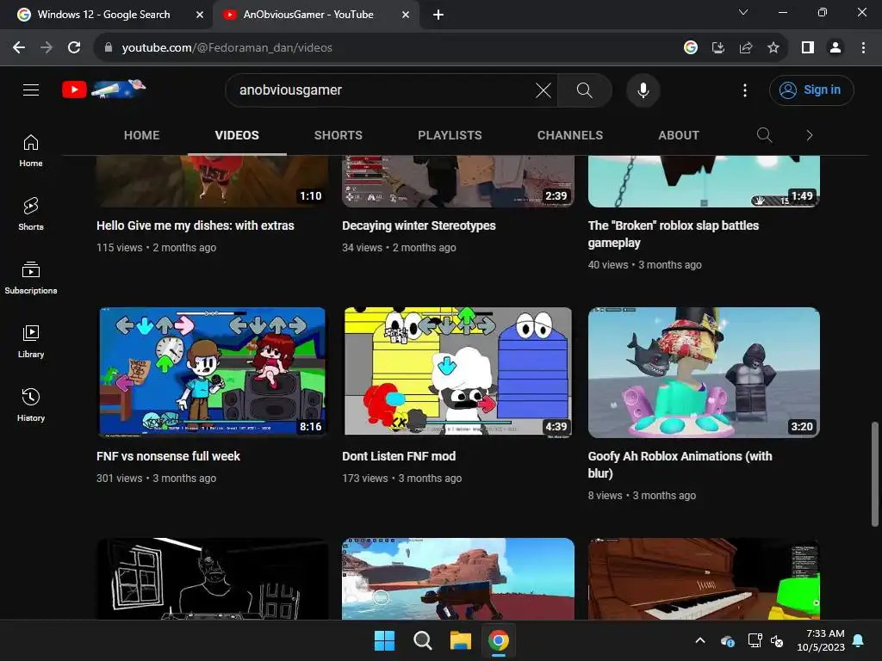The width and height of the screenshot is (882, 661).
Task: Open the black-and-white sketch video thumbnail
Action: (x=212, y=579)
